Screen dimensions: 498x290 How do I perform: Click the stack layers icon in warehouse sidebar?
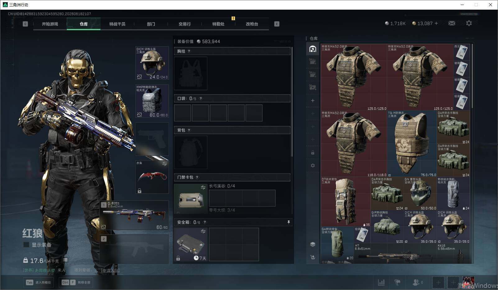tap(313, 244)
